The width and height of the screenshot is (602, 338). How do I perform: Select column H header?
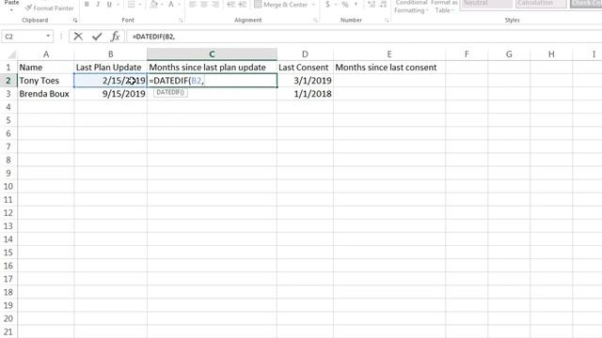pos(551,54)
